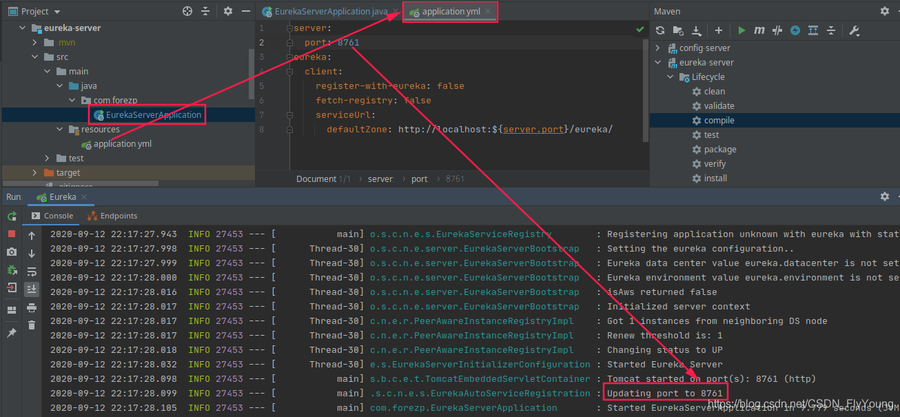
Task: Open the Console tab
Action: pos(52,216)
